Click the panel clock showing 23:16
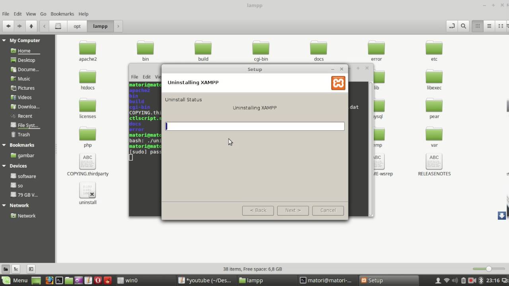The height and width of the screenshot is (286, 509). point(493,280)
